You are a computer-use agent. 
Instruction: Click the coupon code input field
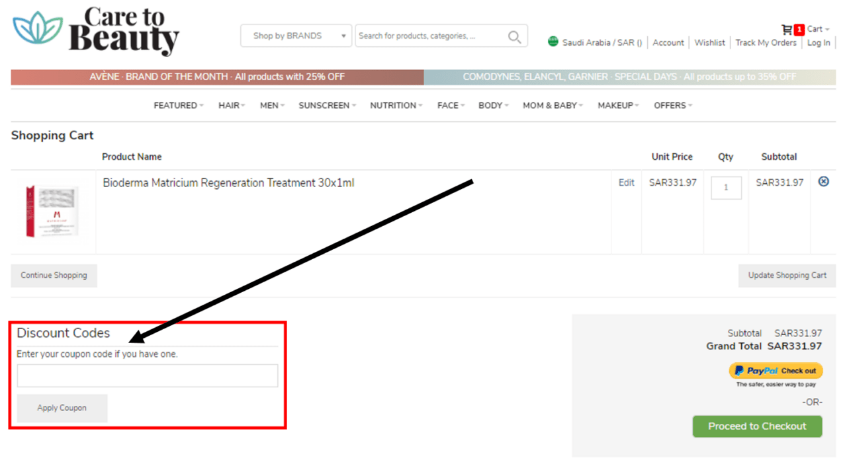click(x=148, y=375)
